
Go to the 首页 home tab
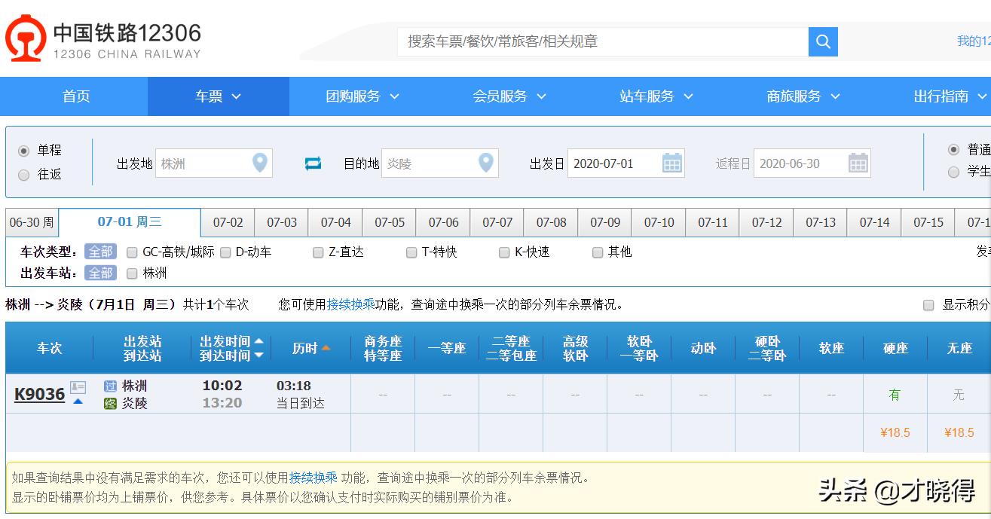click(76, 96)
